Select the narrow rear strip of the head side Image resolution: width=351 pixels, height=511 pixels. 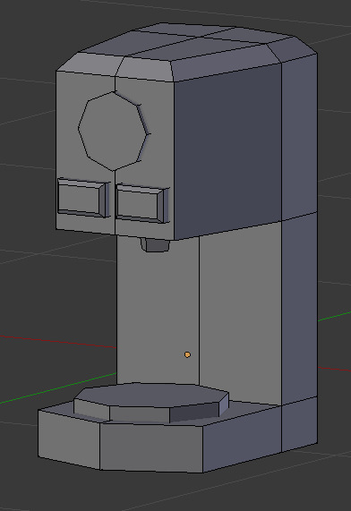299,138
